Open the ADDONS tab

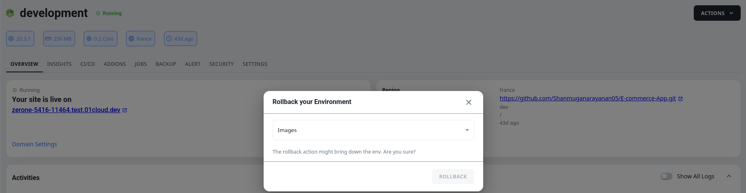(115, 64)
